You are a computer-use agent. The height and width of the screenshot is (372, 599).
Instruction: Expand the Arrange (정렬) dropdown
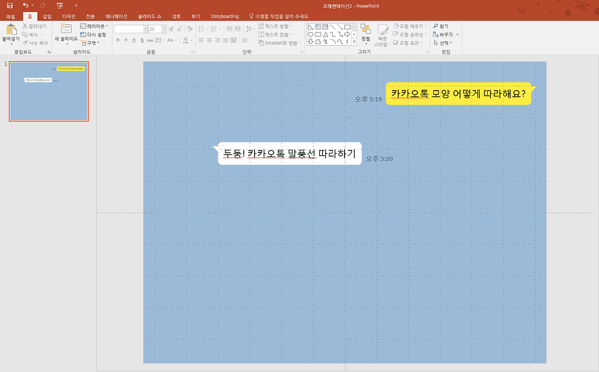pos(365,35)
